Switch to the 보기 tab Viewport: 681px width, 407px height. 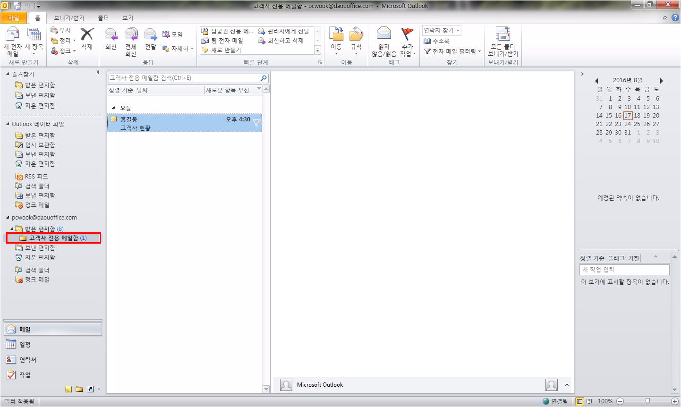click(128, 18)
